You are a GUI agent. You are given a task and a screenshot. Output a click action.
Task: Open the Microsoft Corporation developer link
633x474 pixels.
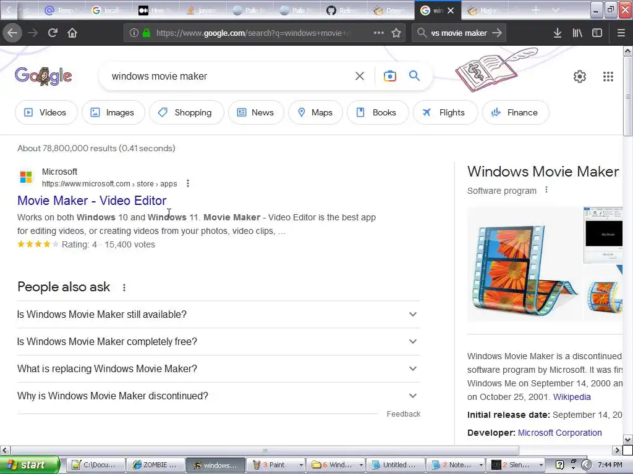tap(559, 433)
